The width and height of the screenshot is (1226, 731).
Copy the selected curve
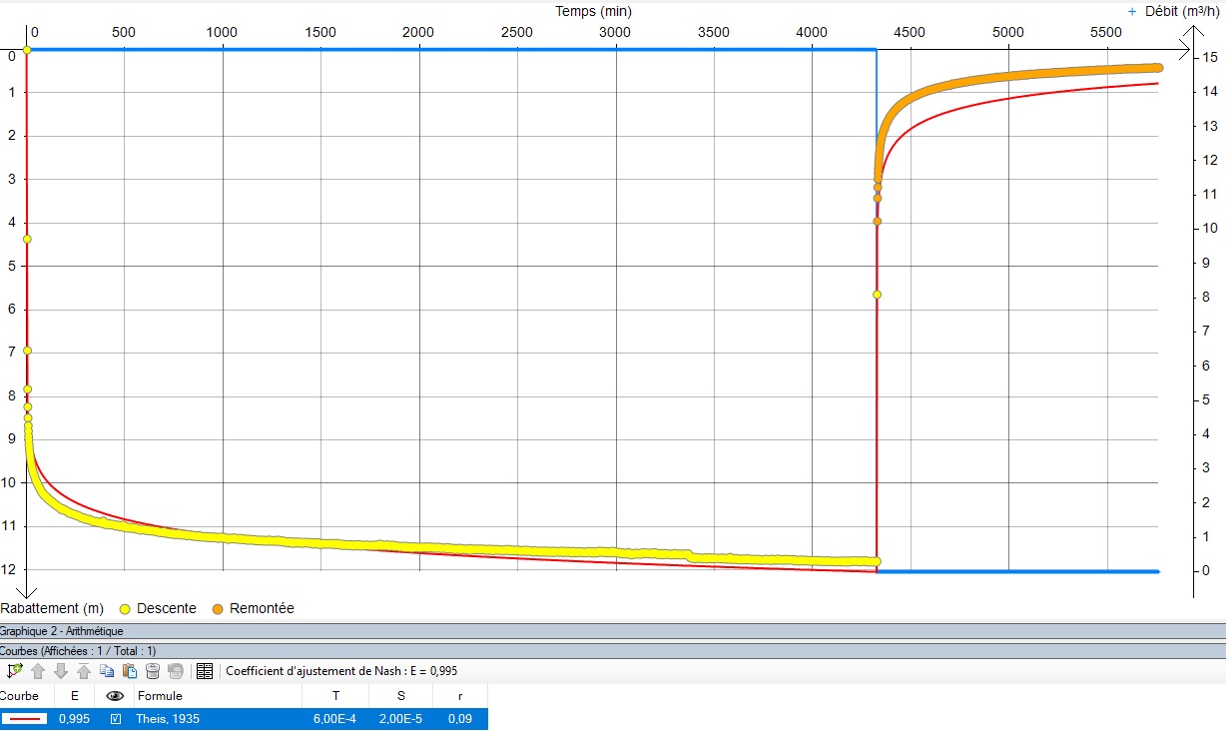pyautogui.click(x=107, y=671)
